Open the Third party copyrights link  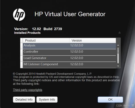click(x=28, y=90)
